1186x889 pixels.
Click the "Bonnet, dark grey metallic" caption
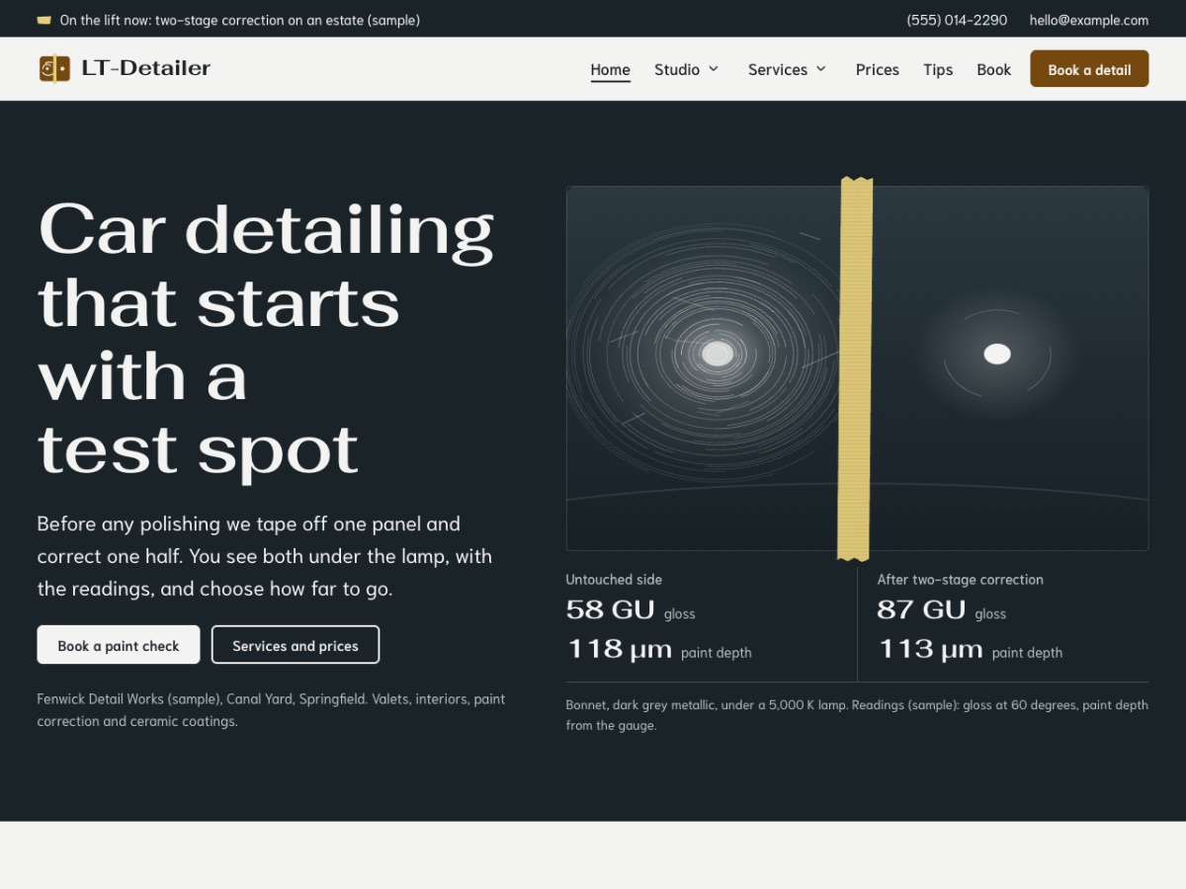tap(857, 715)
